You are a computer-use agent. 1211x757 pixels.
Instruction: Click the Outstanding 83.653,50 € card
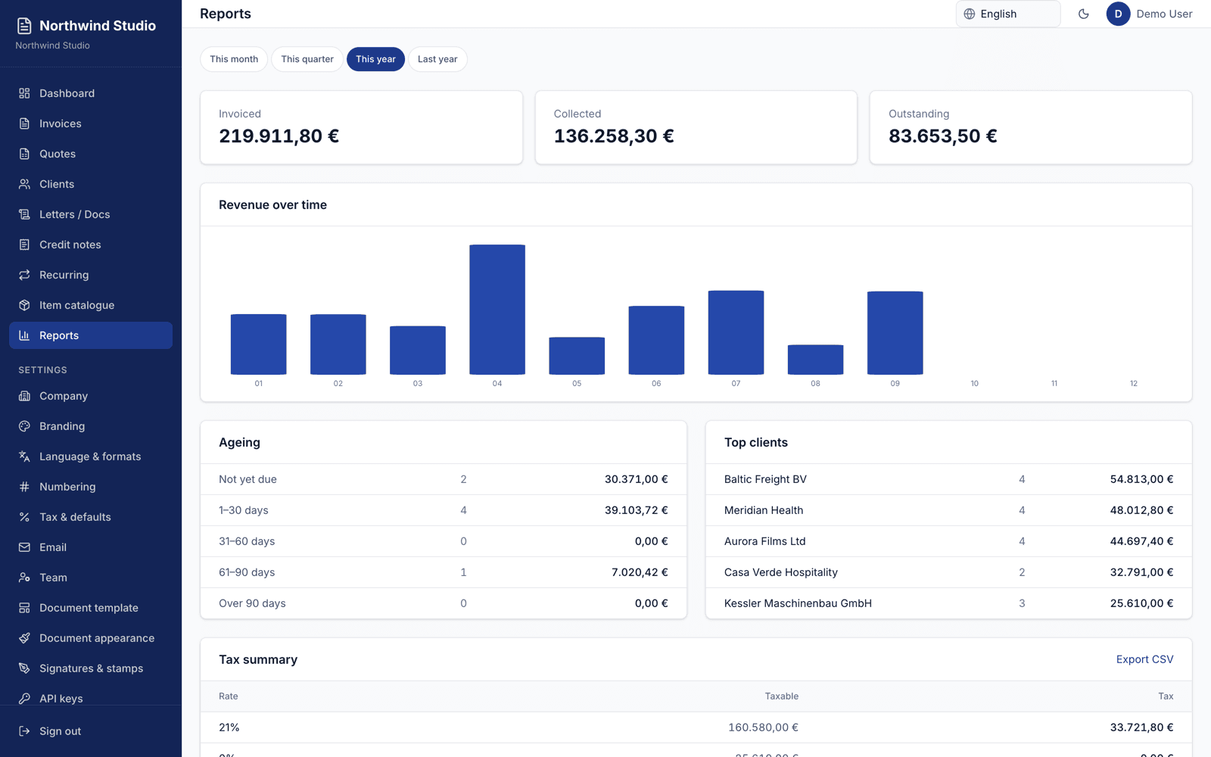click(x=1031, y=127)
